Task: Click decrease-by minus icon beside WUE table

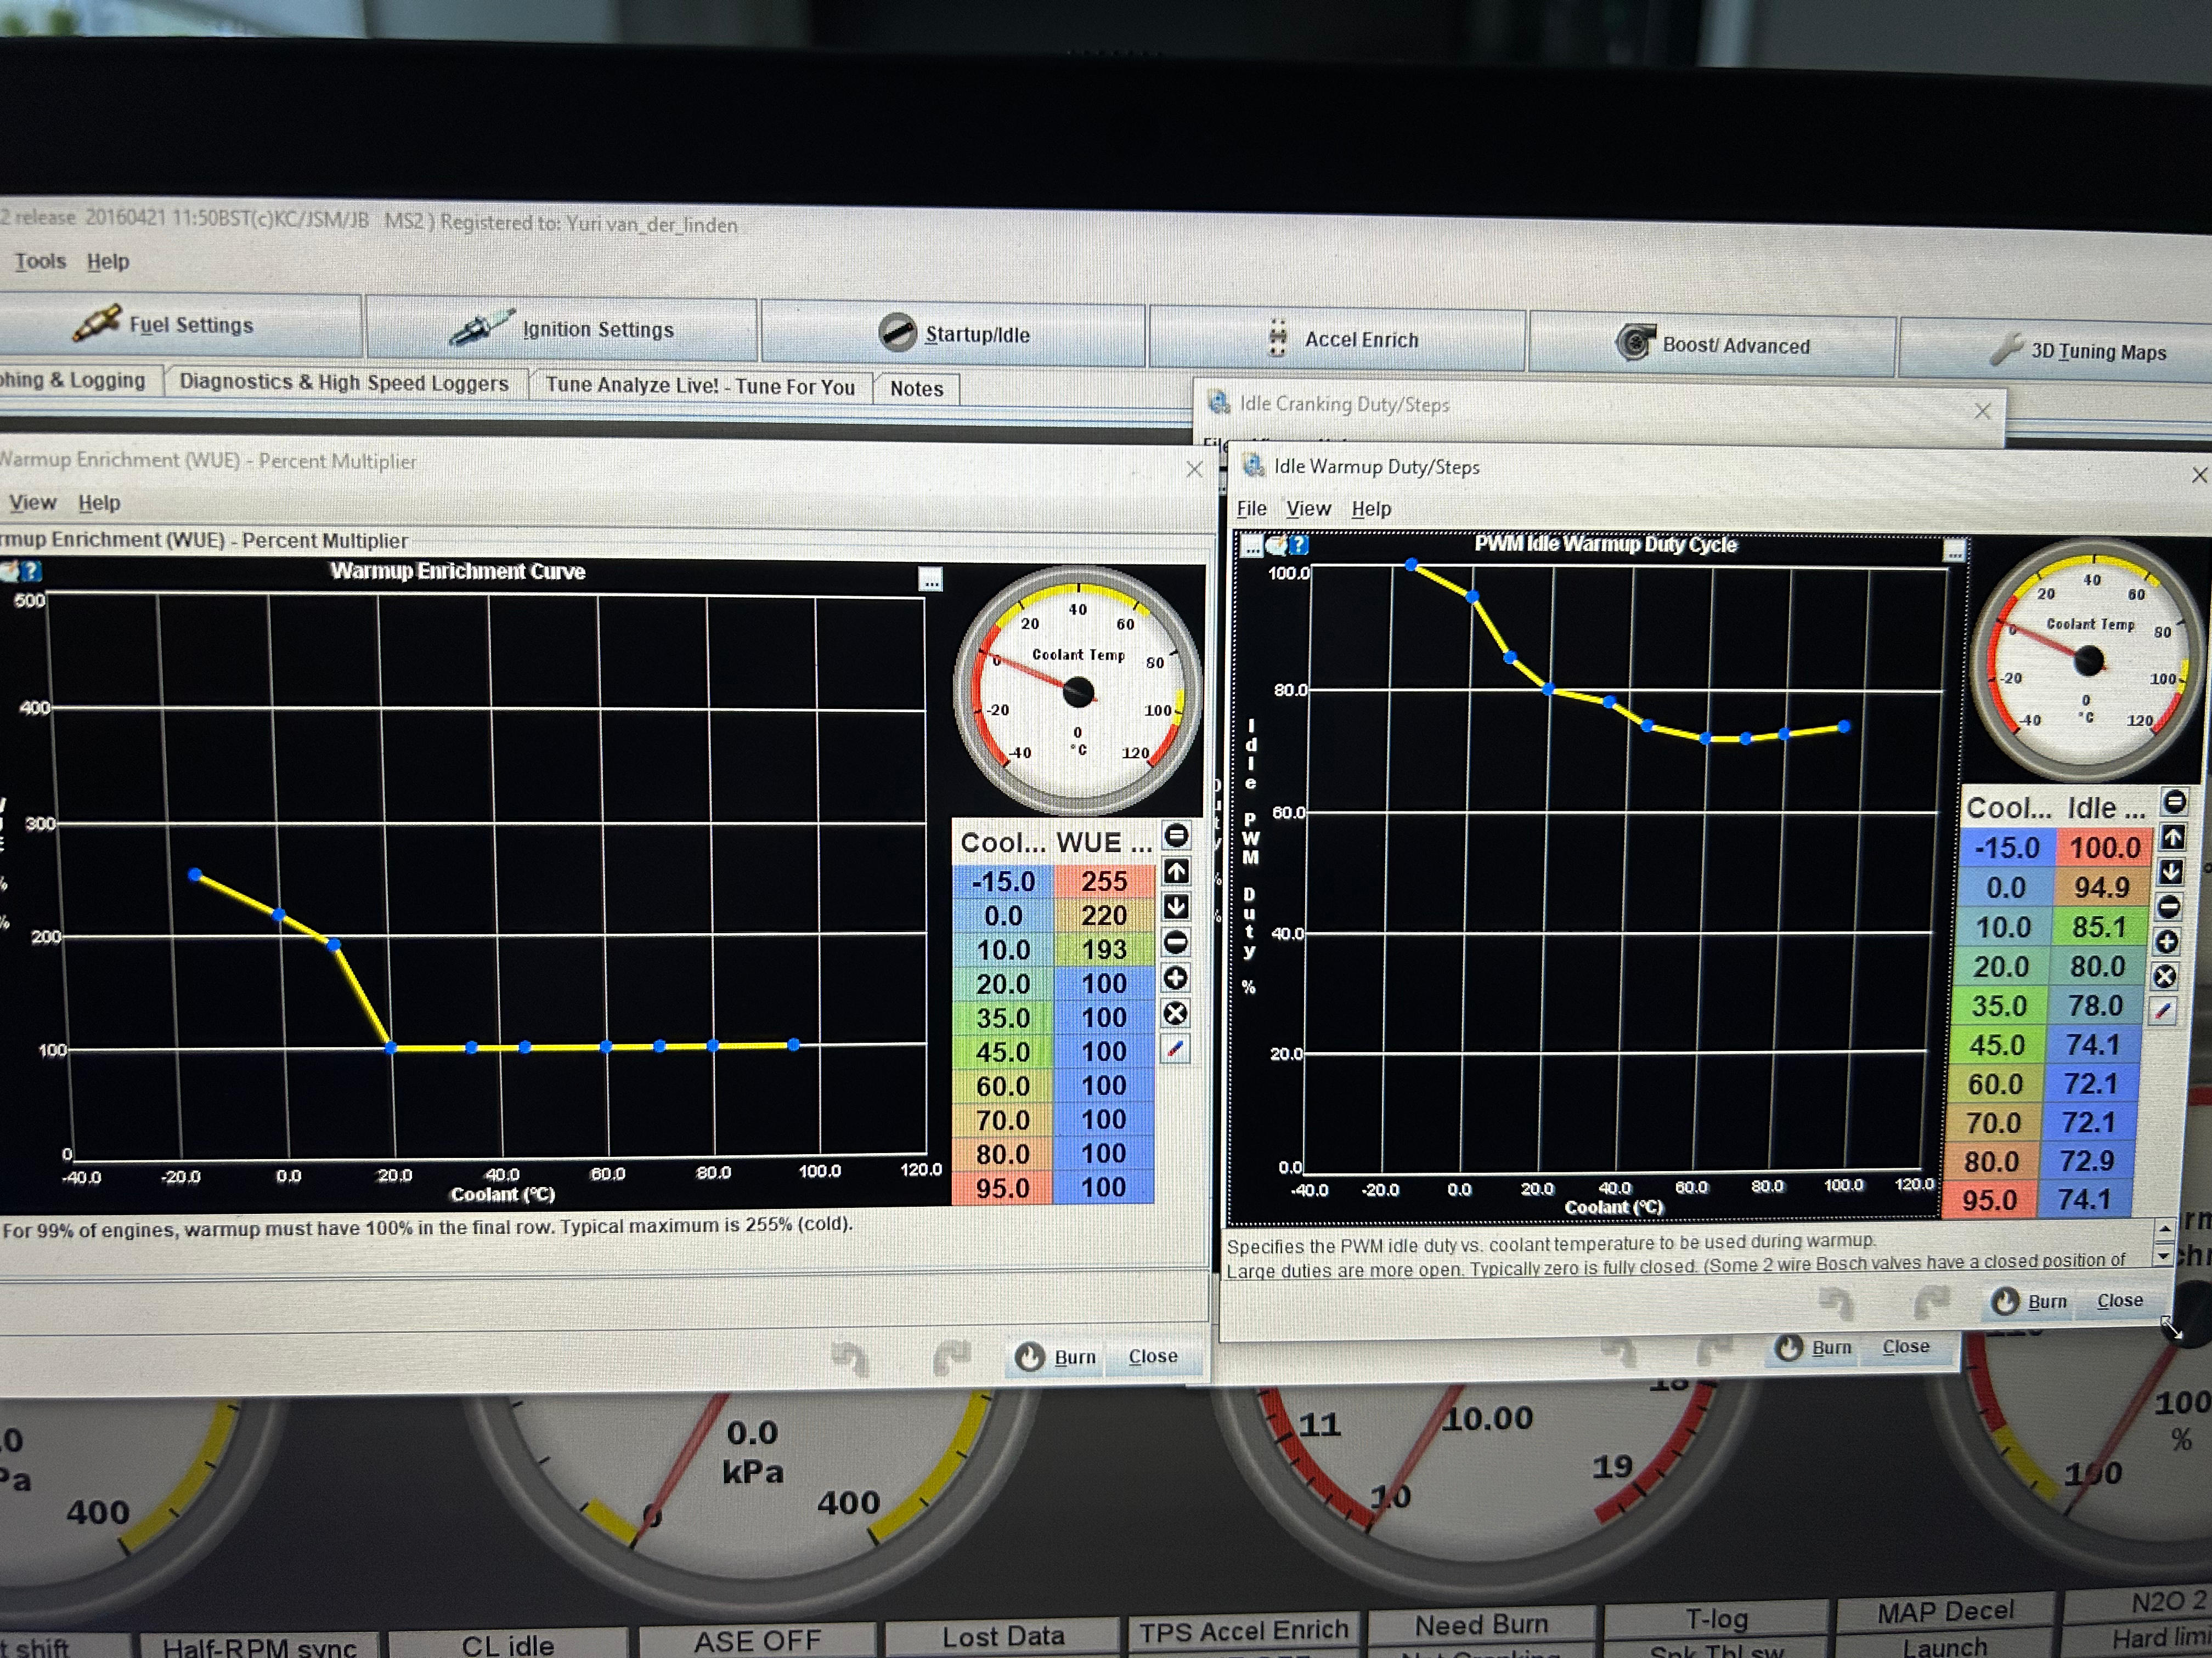Action: (1176, 942)
